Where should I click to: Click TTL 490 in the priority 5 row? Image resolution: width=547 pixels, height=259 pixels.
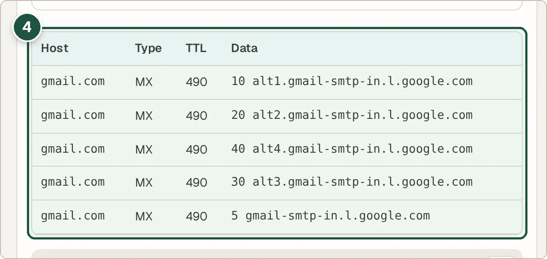click(196, 217)
